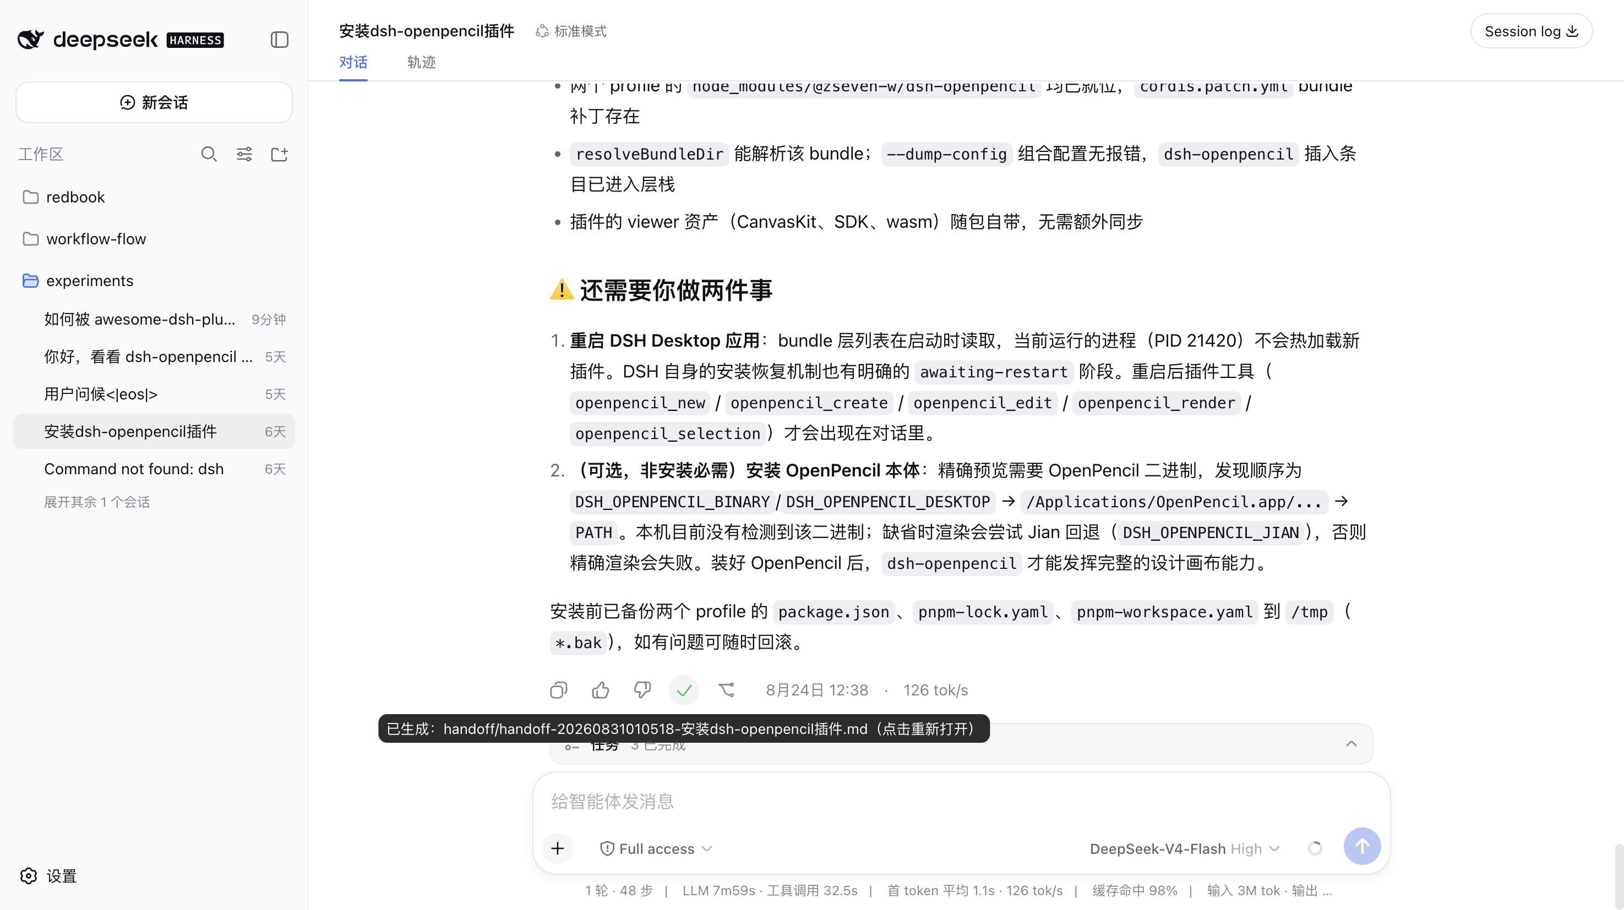Click the vertical scrollbar at the right edge

[1619, 876]
